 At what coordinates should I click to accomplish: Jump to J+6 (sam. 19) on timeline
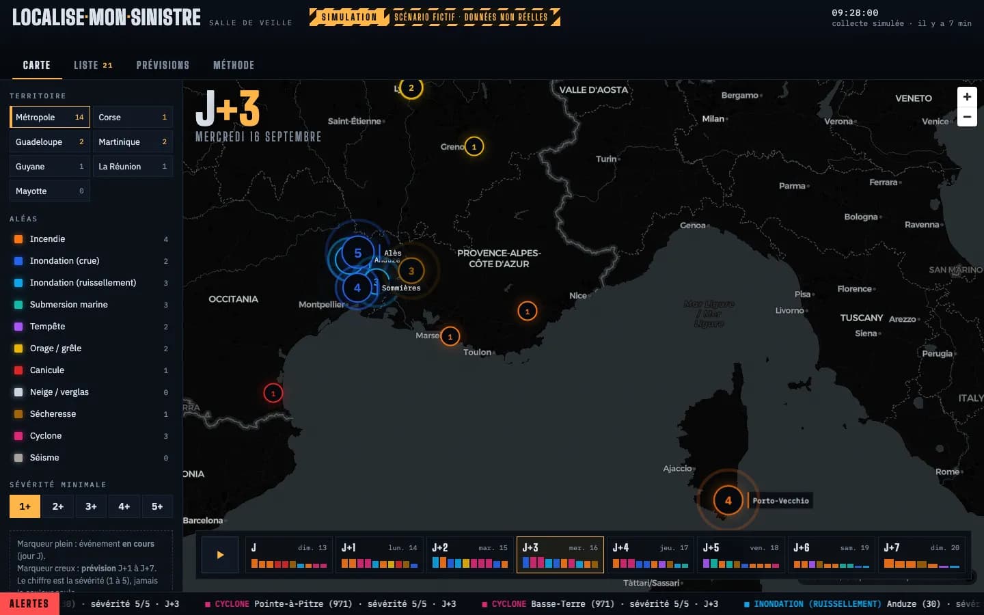click(831, 555)
